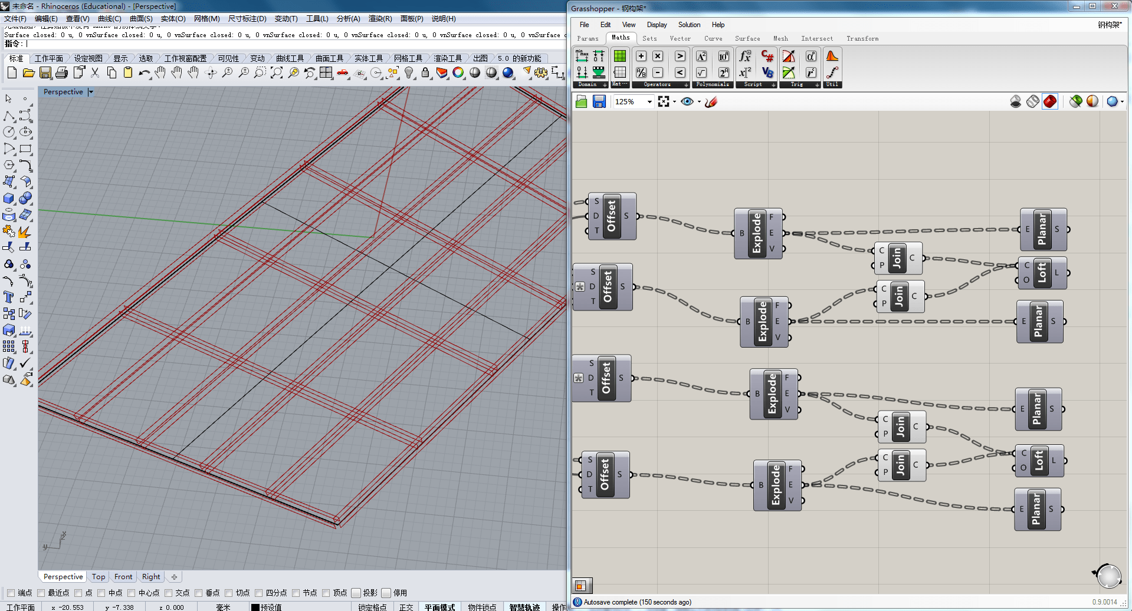Expand the Perspective viewport title menu arrow

[91, 92]
